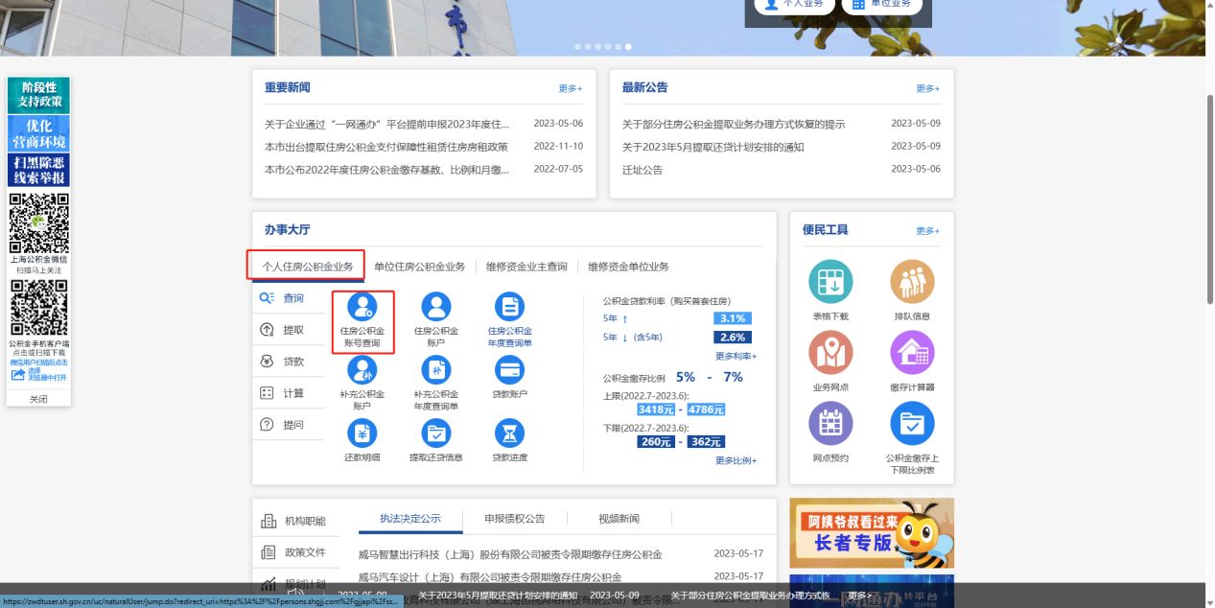This screenshot has height=608, width=1215.
Task: Open the 贷款账户 icon
Action: pyautogui.click(x=509, y=370)
